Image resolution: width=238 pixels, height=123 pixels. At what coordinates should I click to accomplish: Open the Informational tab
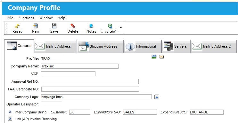tap(142, 46)
